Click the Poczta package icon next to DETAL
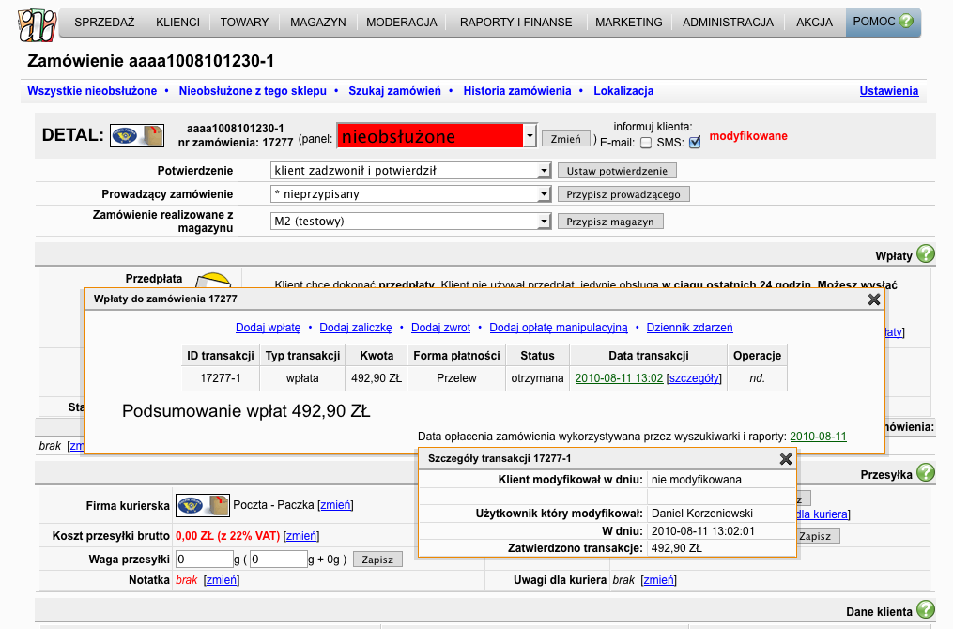953x629 pixels. point(137,135)
